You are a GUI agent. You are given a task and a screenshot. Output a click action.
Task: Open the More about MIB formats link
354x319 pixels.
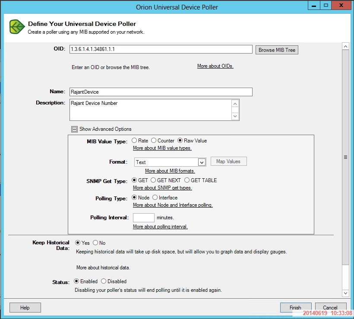[x=170, y=171]
